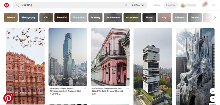Click inside the Building search field
This screenshot has width=220, height=105.
pyautogui.click(x=71, y=5)
